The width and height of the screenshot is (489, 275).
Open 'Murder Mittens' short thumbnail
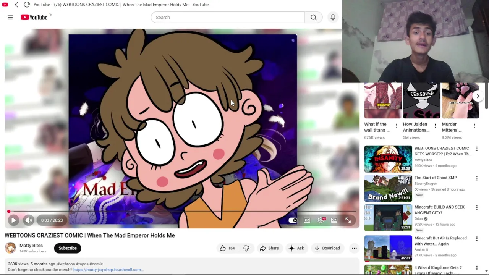pyautogui.click(x=460, y=101)
